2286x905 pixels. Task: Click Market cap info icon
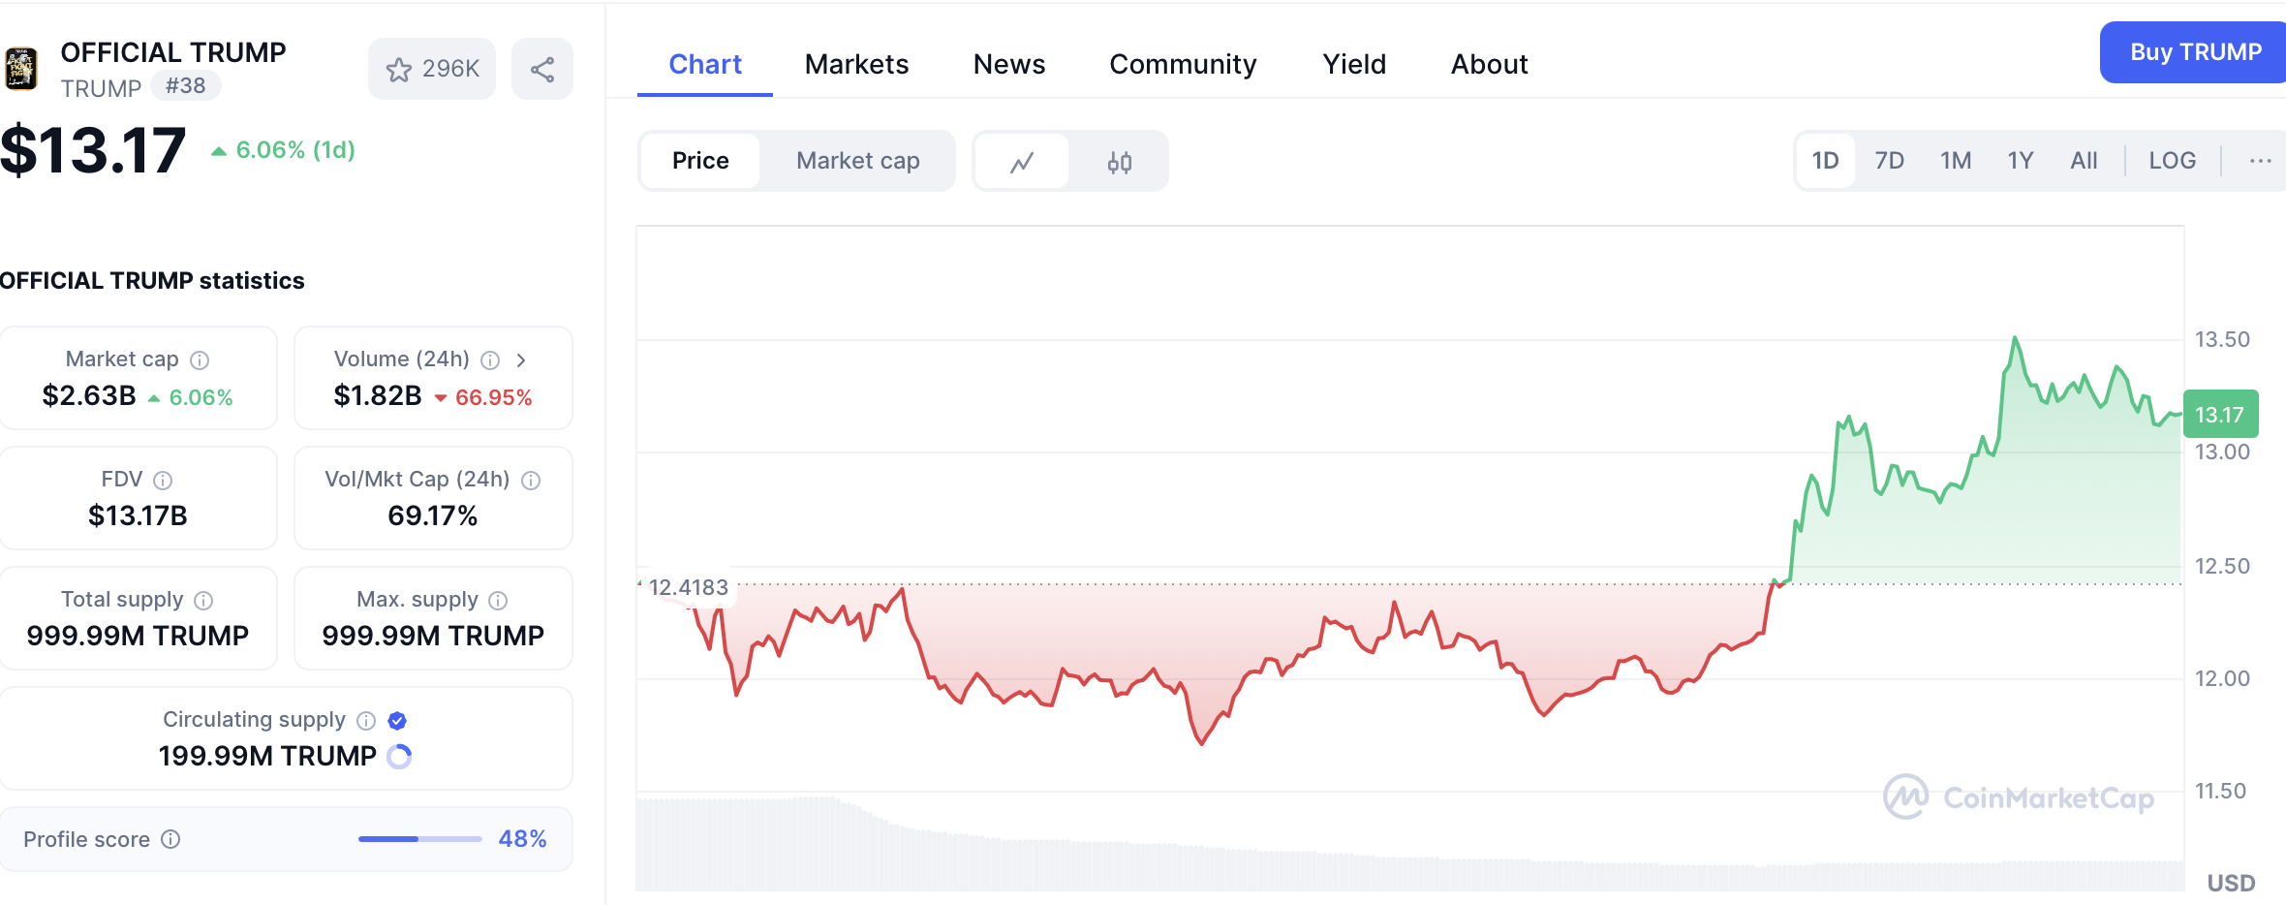(x=200, y=360)
